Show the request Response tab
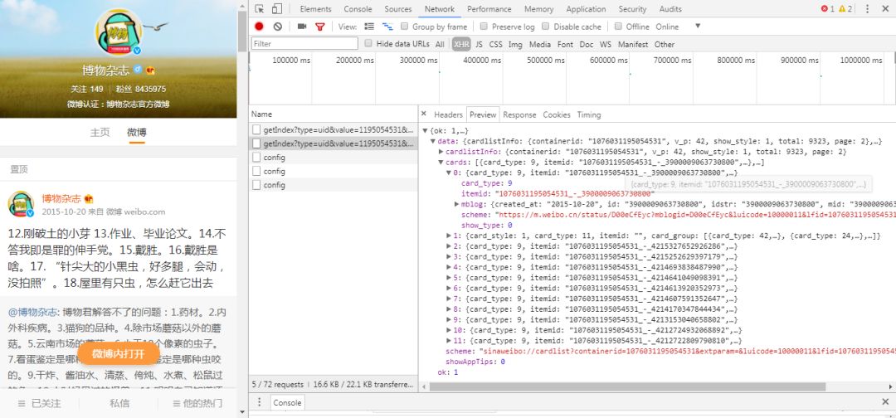This screenshot has width=896, height=418. pyautogui.click(x=519, y=114)
